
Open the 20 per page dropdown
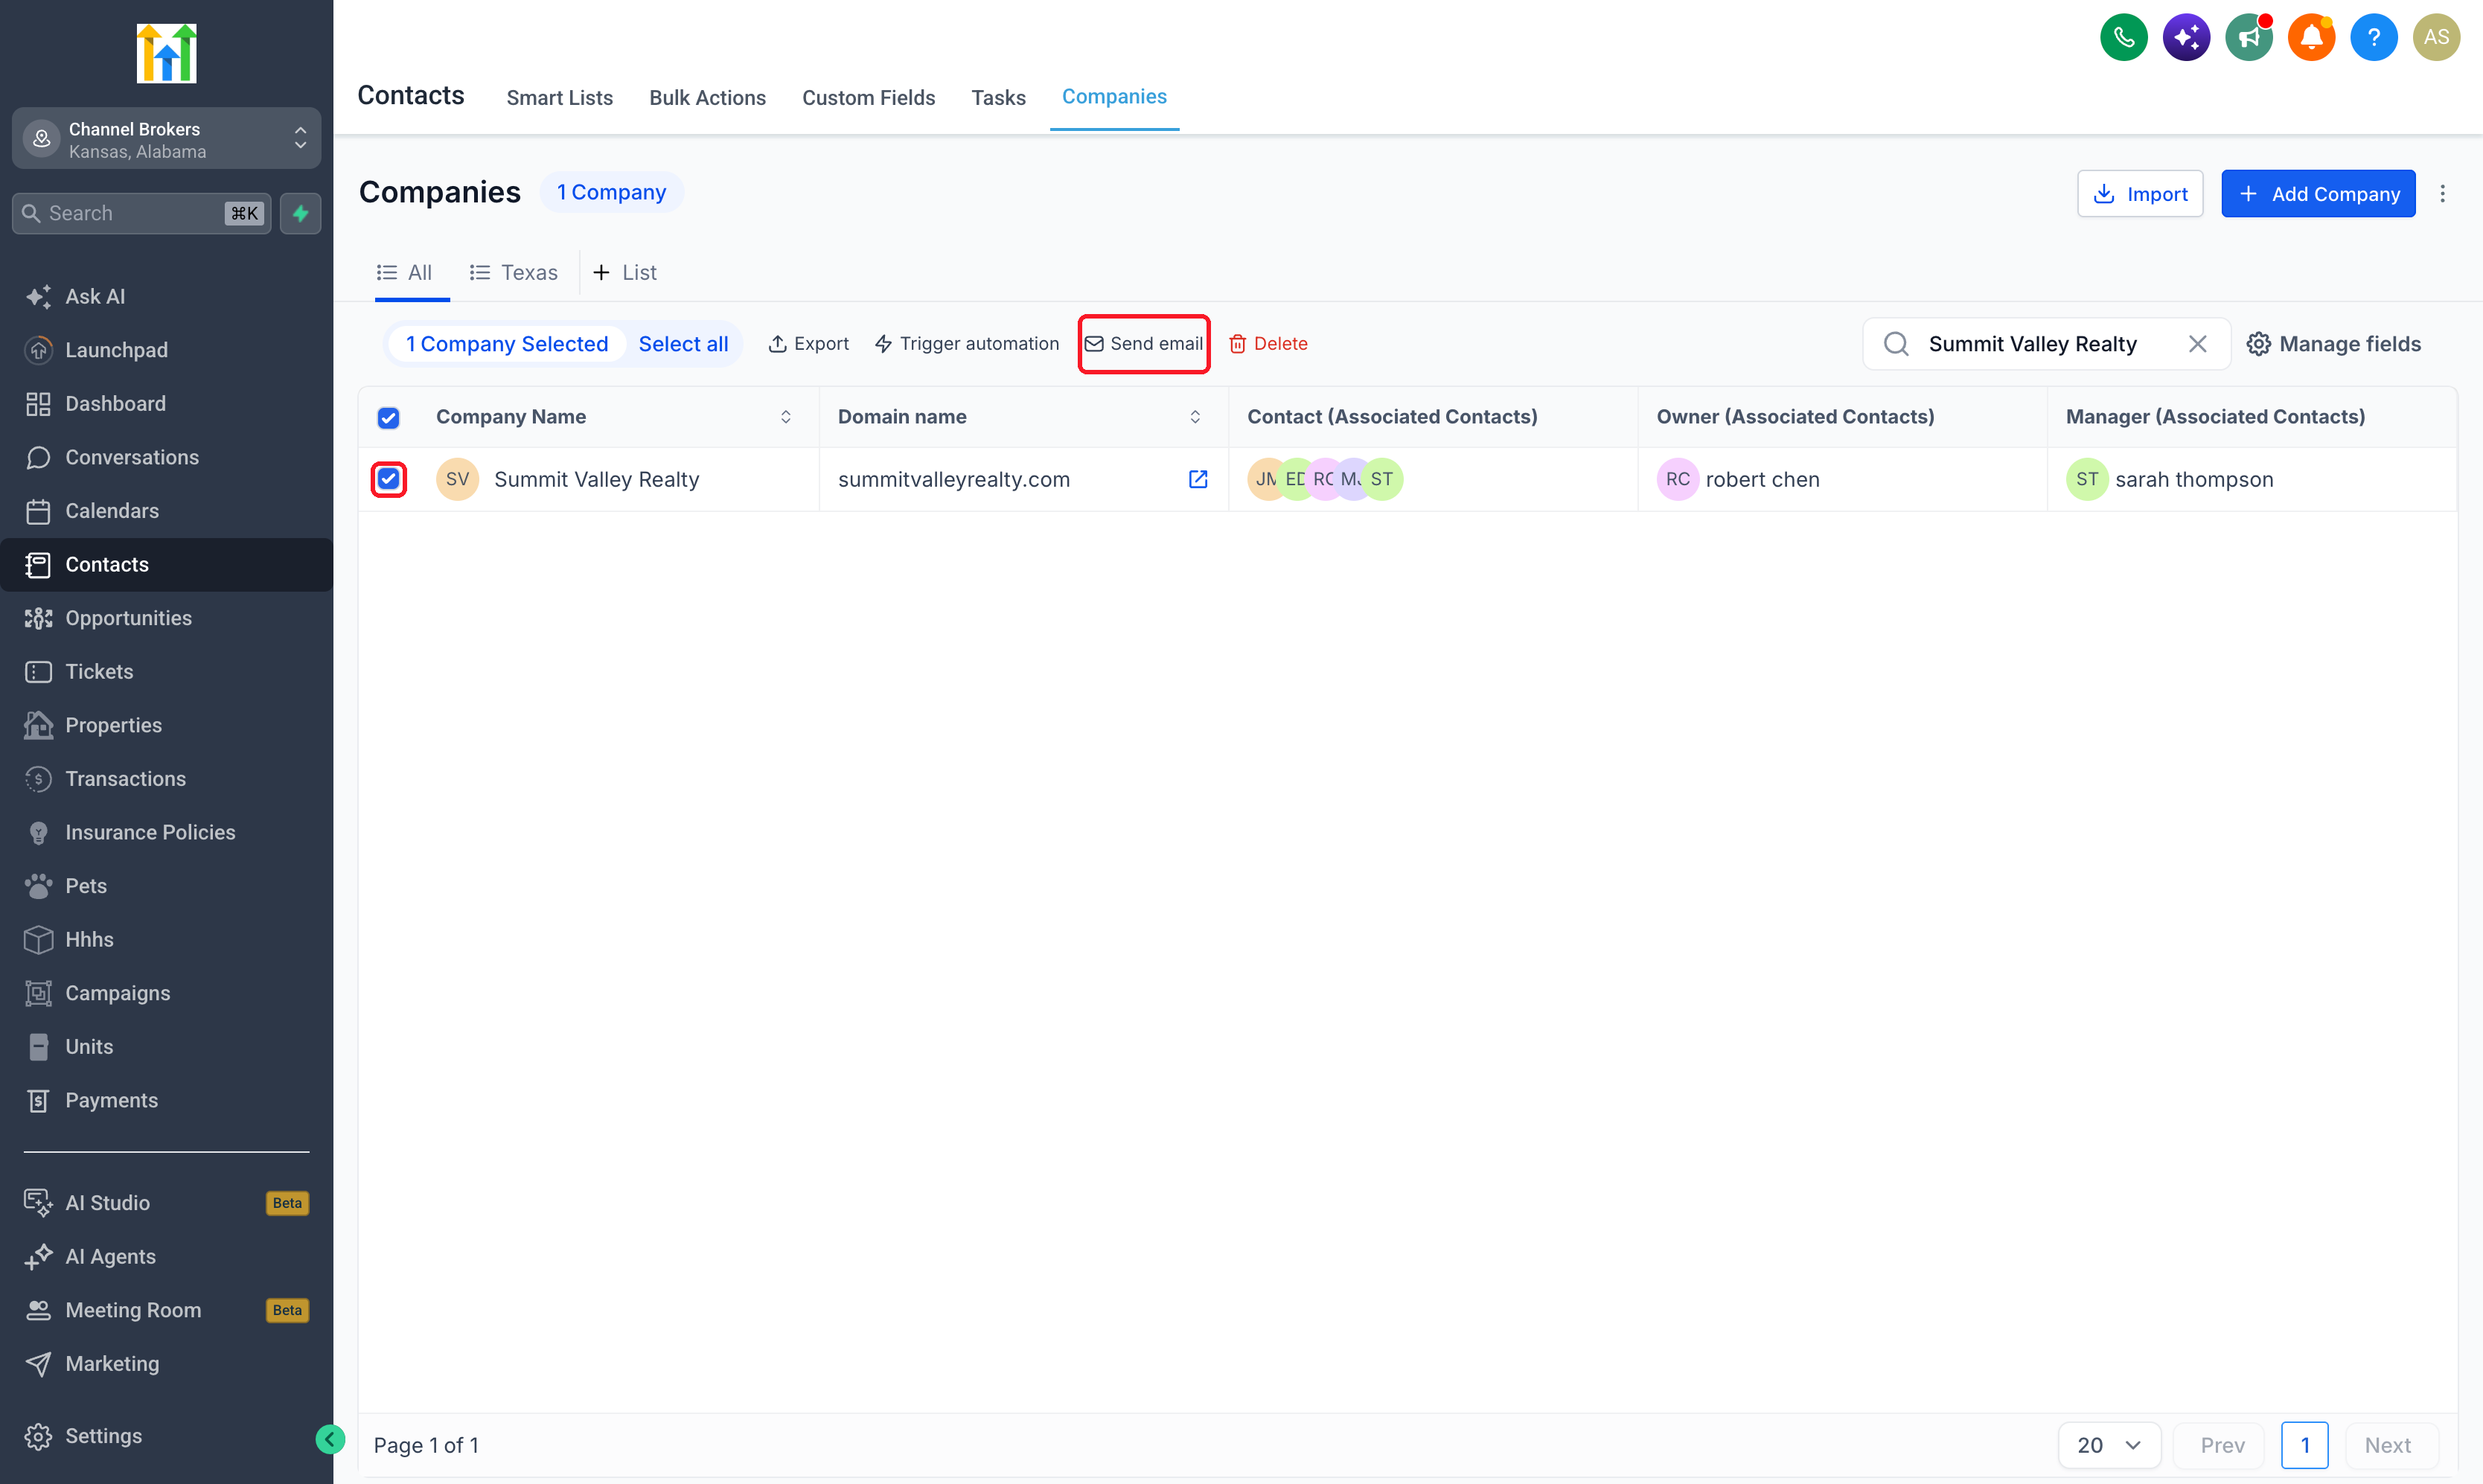(2109, 1445)
